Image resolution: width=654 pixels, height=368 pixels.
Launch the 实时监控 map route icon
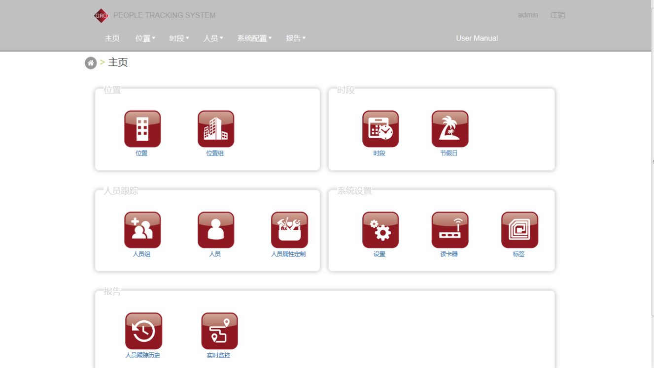tap(219, 331)
